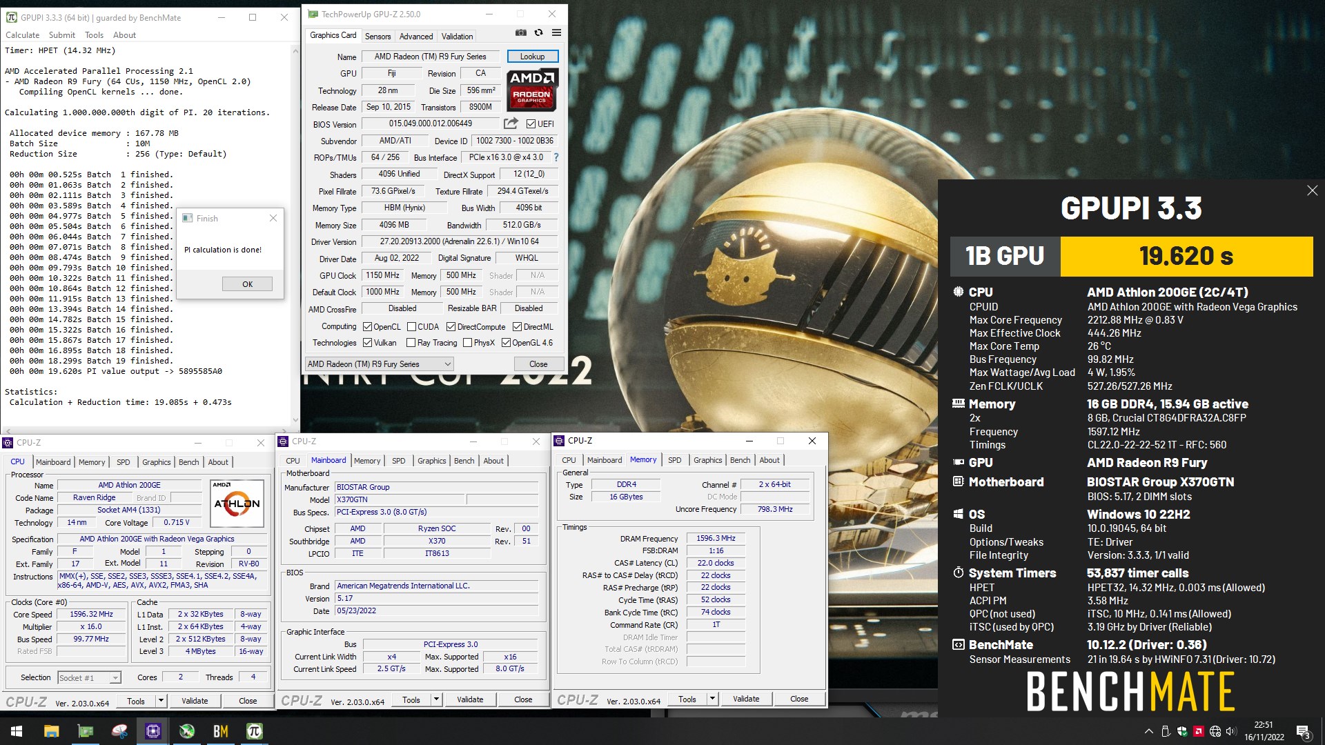
Task: Open GPUPI pi icon in the taskbar
Action: click(x=255, y=731)
